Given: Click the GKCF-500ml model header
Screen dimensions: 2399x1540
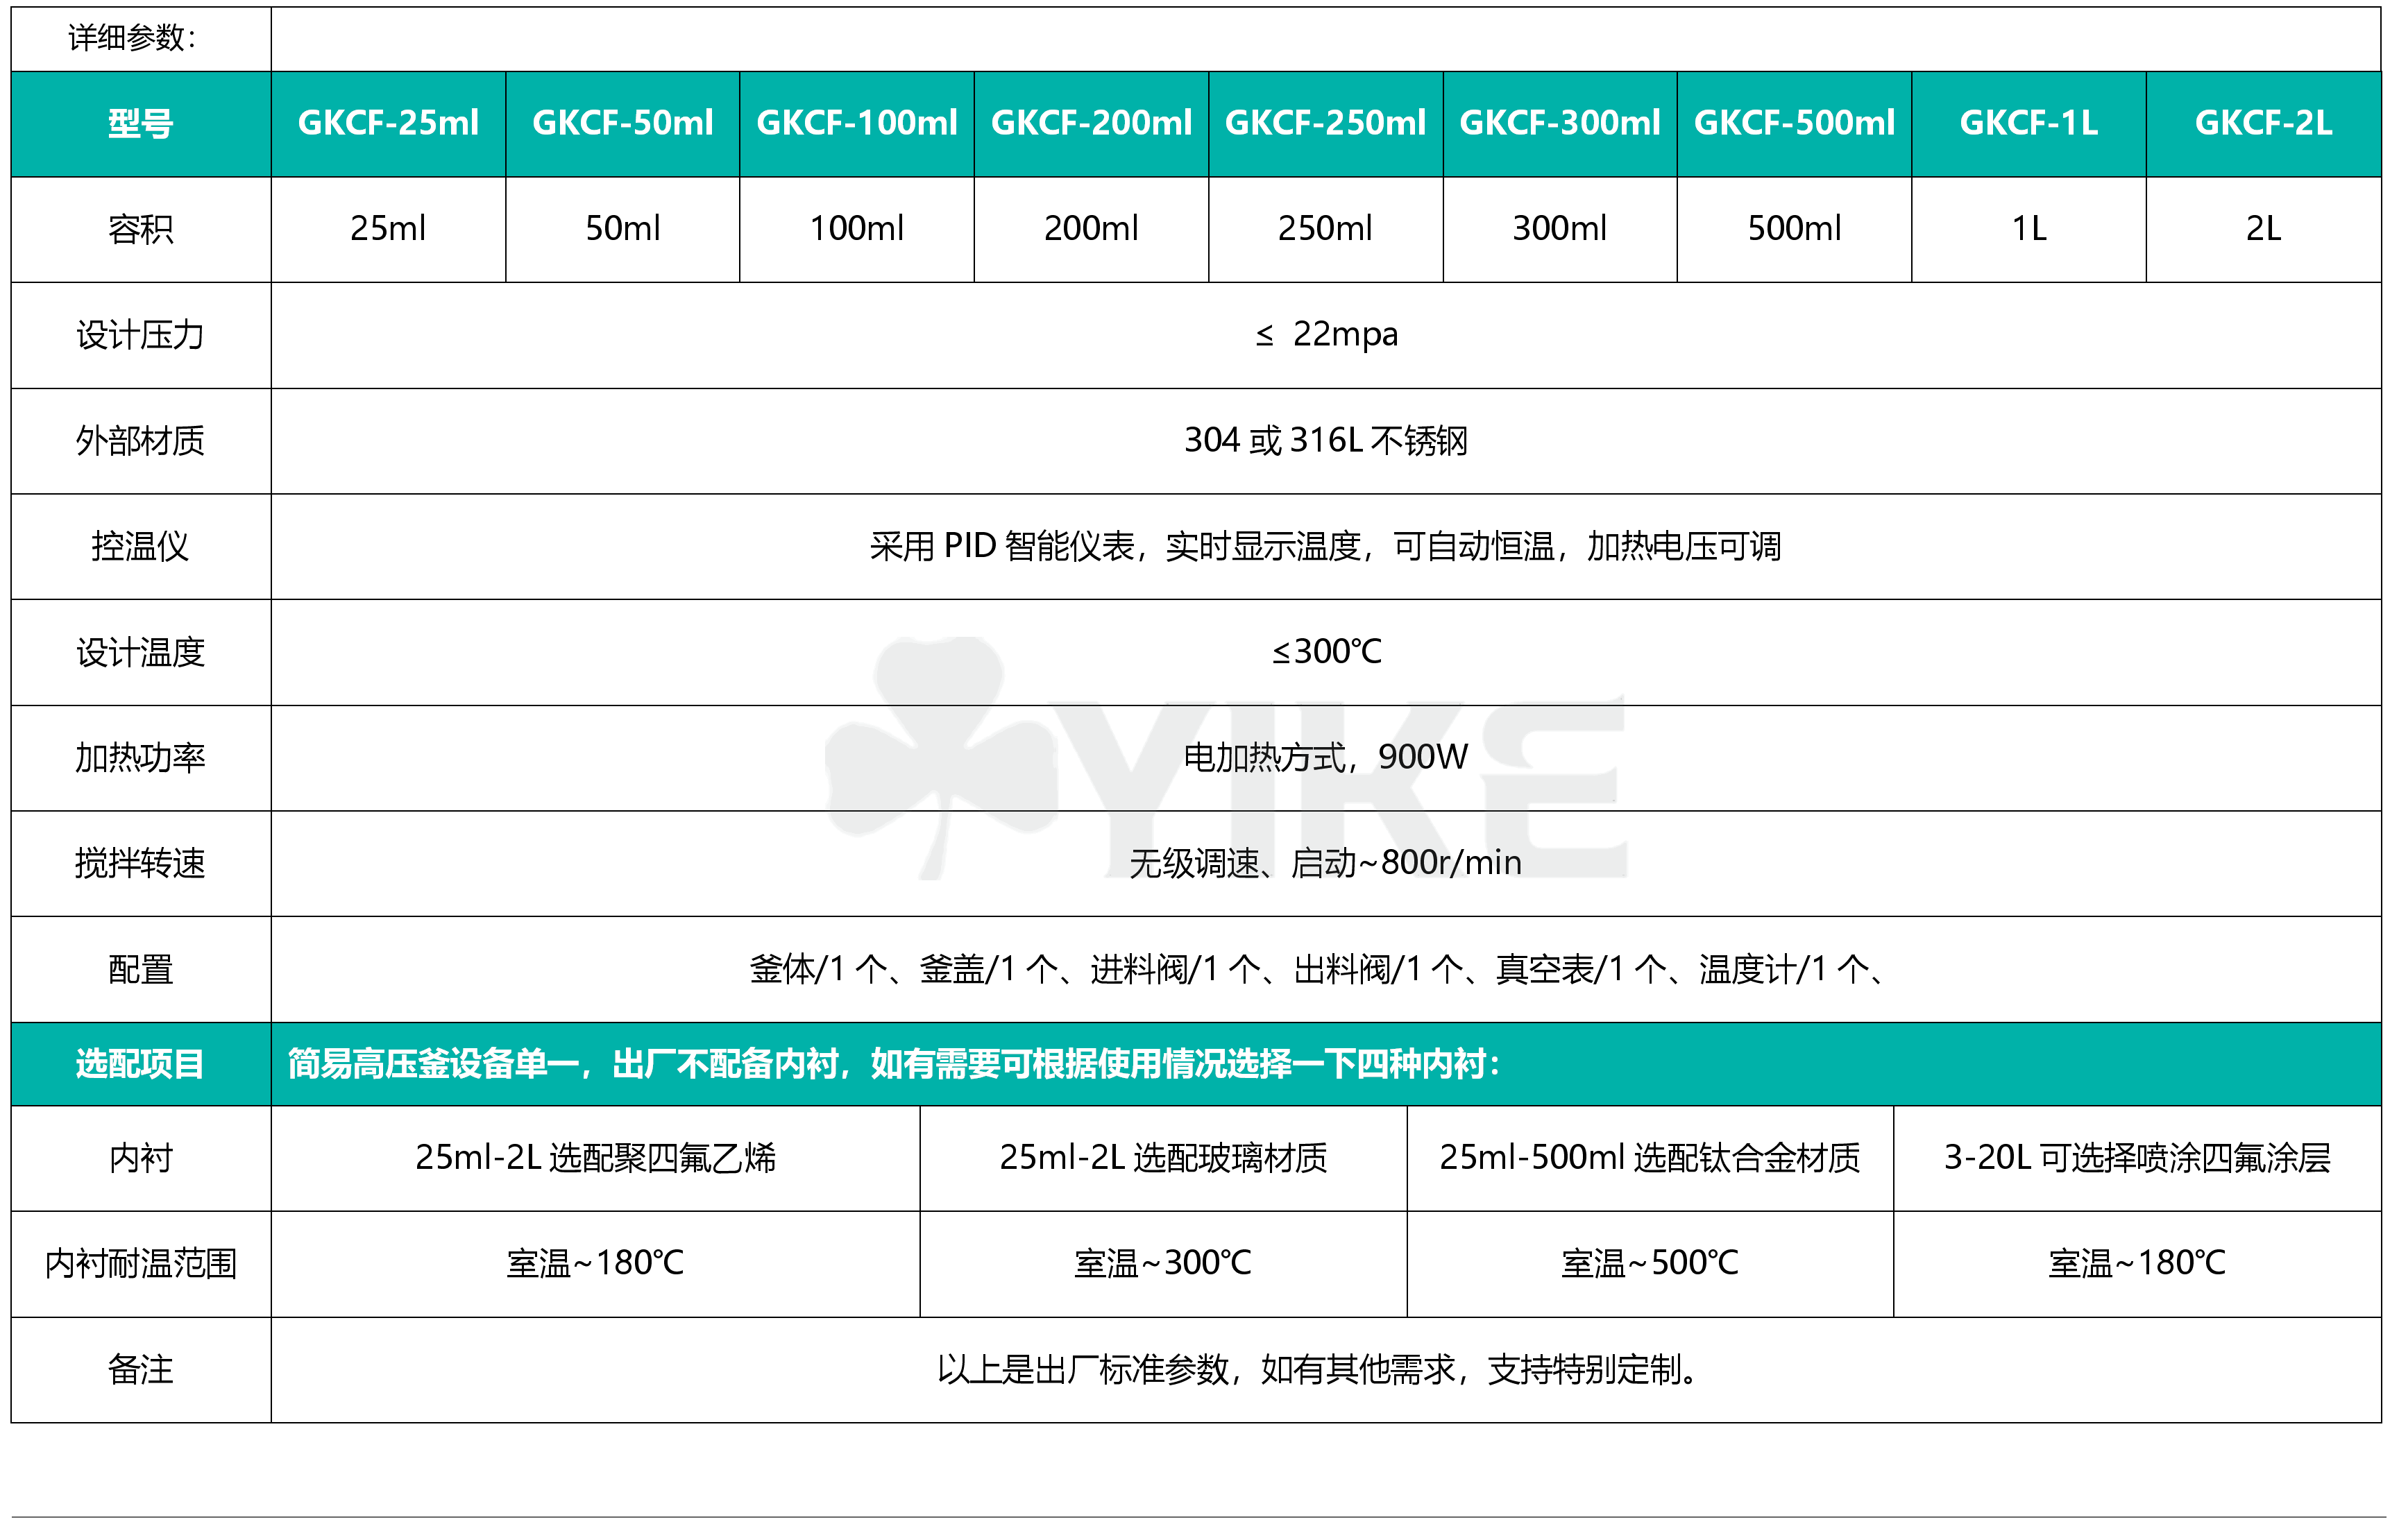Looking at the screenshot, I should click(1794, 123).
